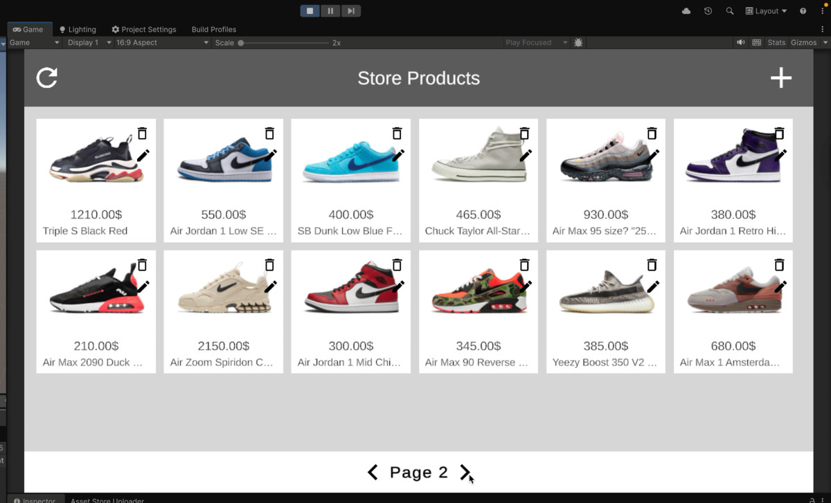Edit the Air Max 2090 Duck product

tap(143, 286)
